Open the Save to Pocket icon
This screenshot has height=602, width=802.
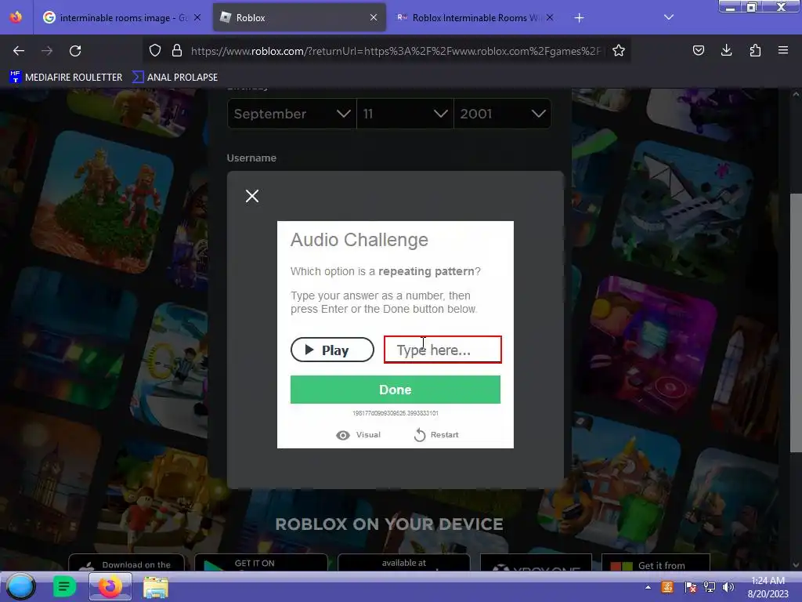pos(699,50)
